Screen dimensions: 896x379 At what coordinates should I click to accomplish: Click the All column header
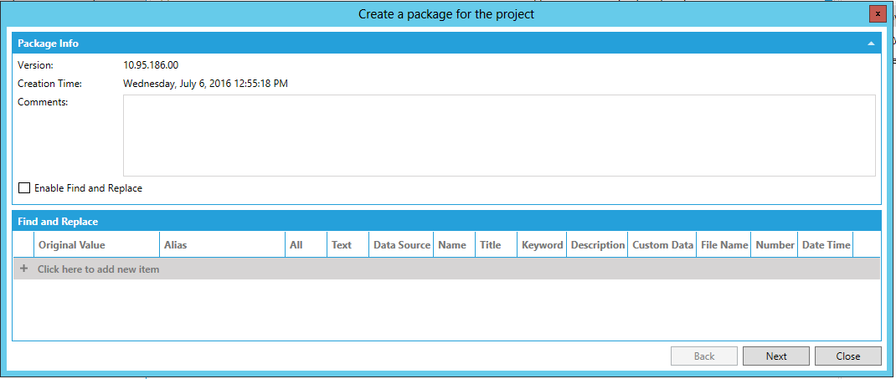point(296,245)
